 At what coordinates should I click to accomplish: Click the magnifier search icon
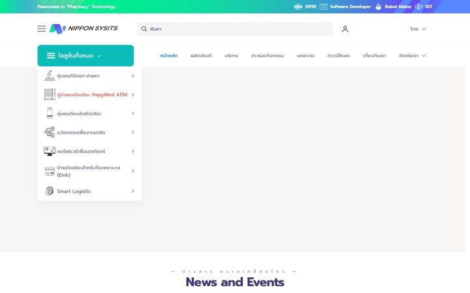coord(144,29)
